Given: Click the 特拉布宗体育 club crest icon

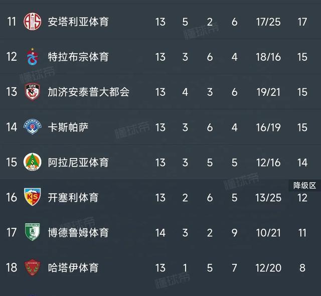Looking at the screenshot, I should pyautogui.click(x=32, y=57).
